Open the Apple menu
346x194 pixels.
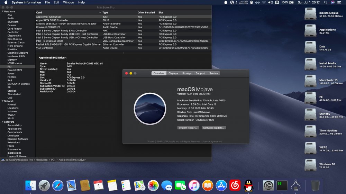[x=6, y=2]
